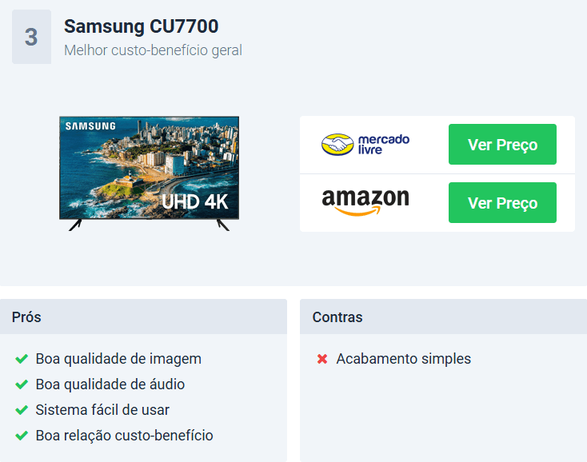Click the checkmark beside Sistema fácil de usar
This screenshot has height=462, width=587.
[22, 410]
